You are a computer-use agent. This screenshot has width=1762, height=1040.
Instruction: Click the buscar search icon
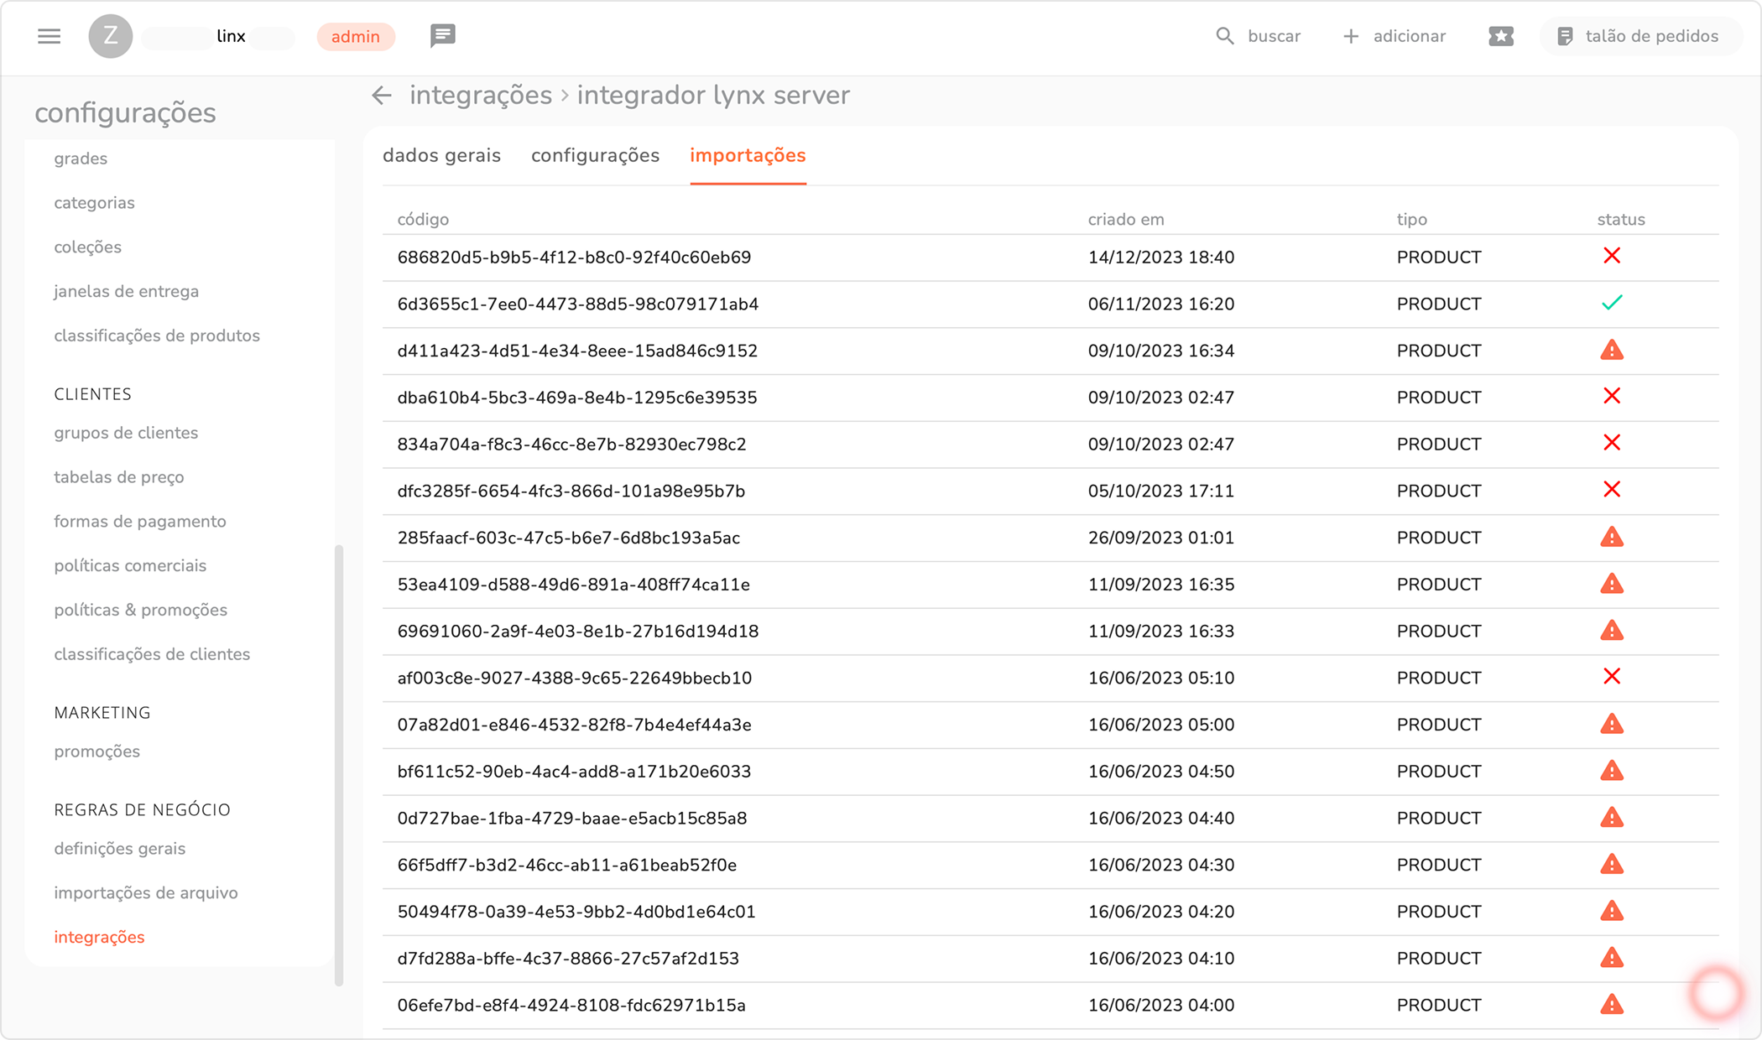[x=1225, y=36]
